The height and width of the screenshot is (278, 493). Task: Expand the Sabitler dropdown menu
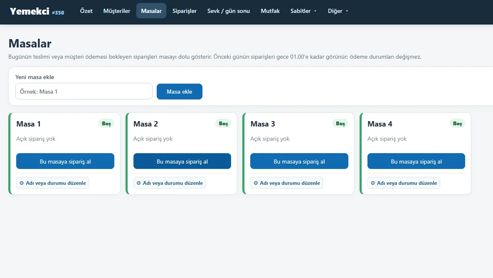point(303,11)
